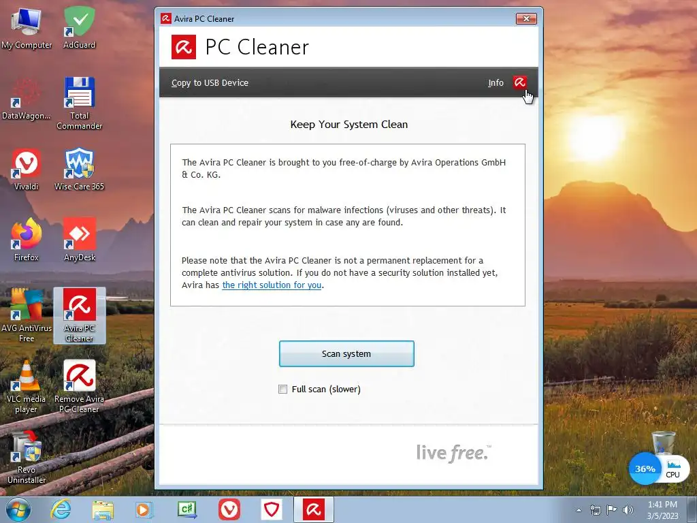This screenshot has width=697, height=523.
Task: Open Revo Uninstaller desktop shortcut
Action: coord(27,457)
